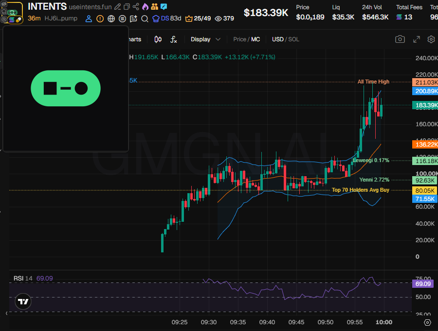438x331 pixels.
Task: Click the useintents.fun link
Action: click(90, 7)
